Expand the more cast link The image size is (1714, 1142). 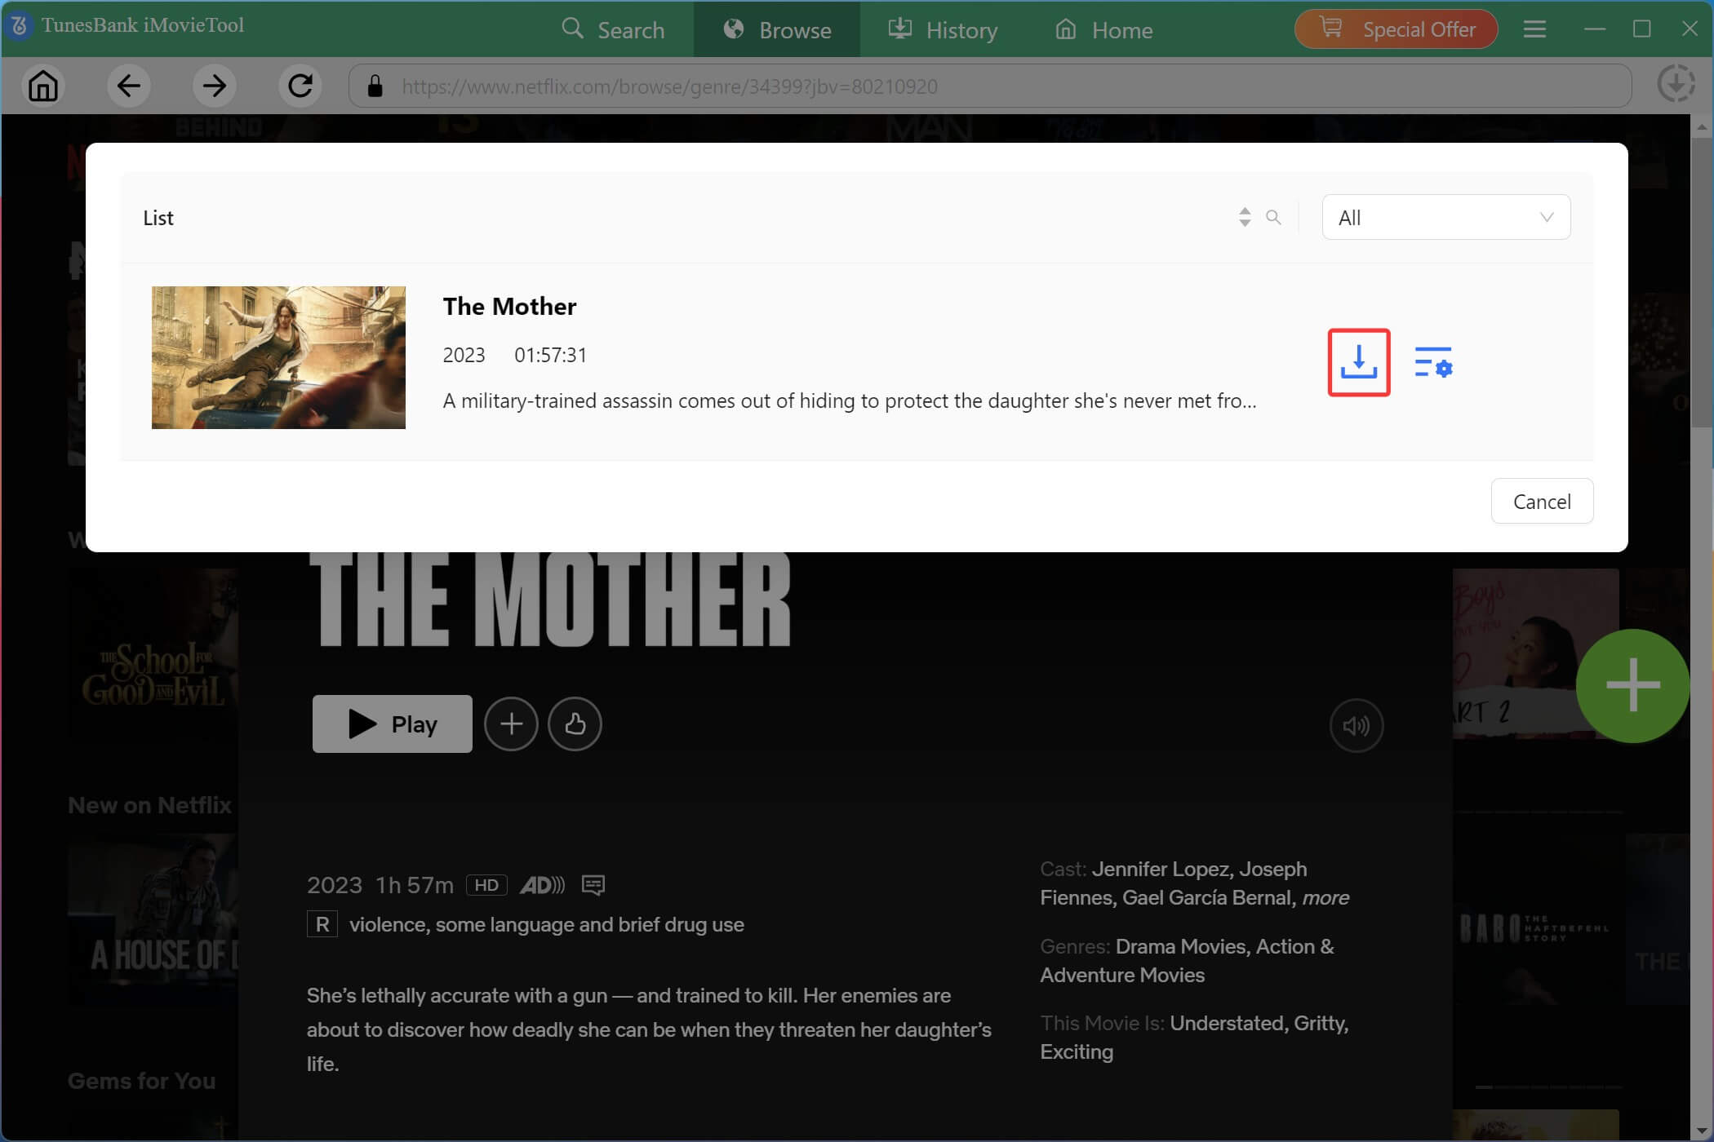click(1325, 897)
